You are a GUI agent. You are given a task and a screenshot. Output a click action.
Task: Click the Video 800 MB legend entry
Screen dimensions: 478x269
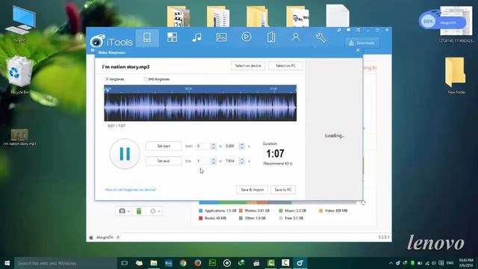pyautogui.click(x=333, y=211)
